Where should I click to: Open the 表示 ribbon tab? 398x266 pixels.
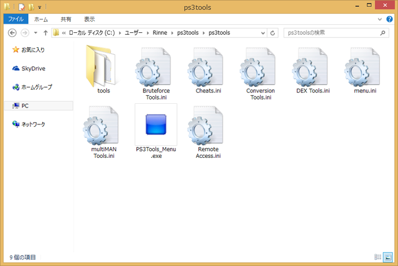pos(90,19)
